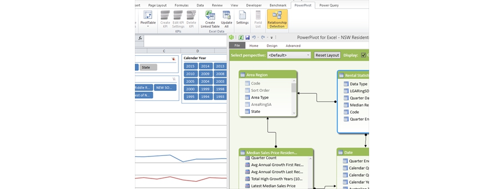Select the State slicer button
This screenshot has width=504, height=189.
(x=149, y=67)
